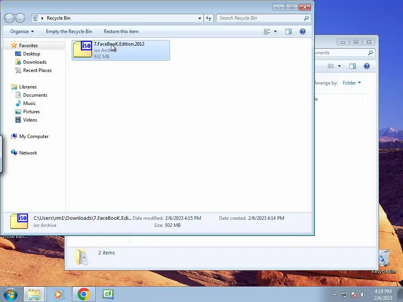Minimize the Recycle Bin window
The image size is (403, 302).
[x=279, y=7]
